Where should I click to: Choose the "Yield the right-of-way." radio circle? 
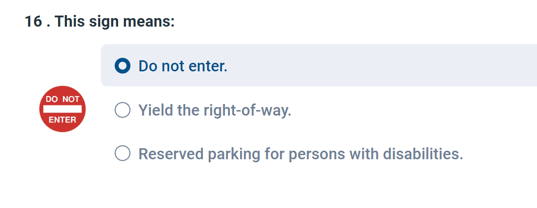pyautogui.click(x=122, y=110)
